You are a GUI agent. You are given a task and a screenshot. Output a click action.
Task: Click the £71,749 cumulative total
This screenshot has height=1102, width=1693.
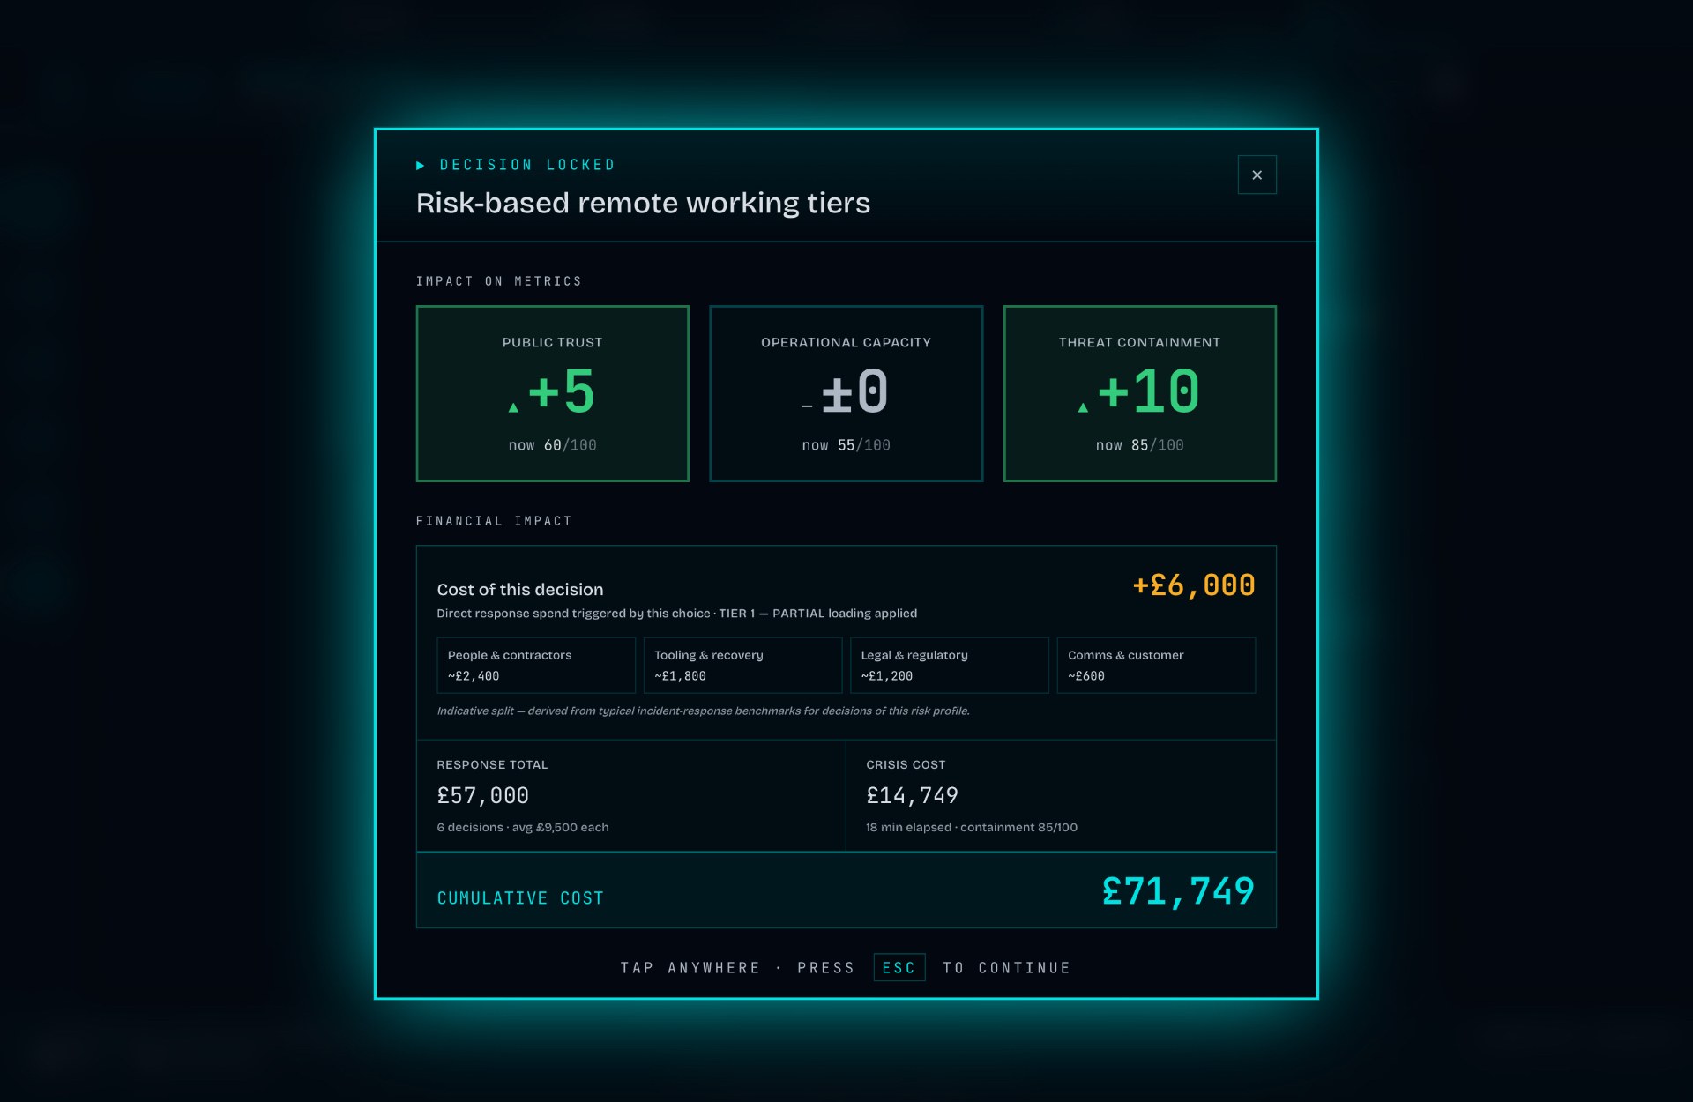pos(1178,891)
